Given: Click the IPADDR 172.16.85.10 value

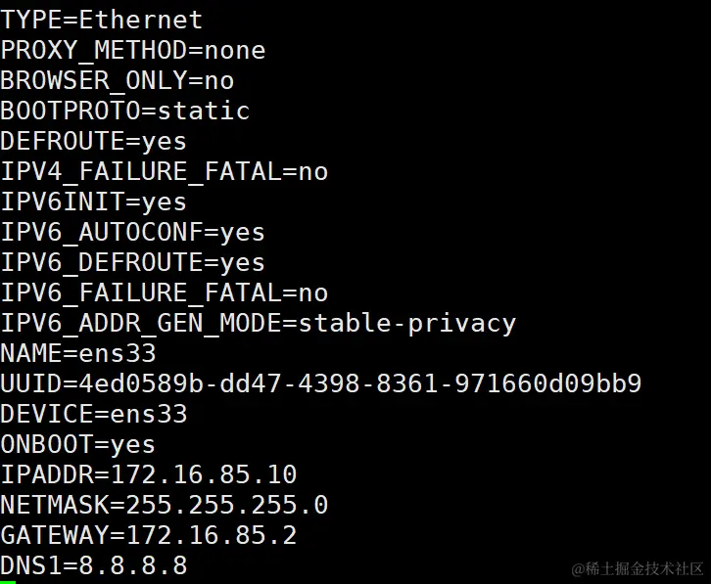Looking at the screenshot, I should [x=204, y=474].
